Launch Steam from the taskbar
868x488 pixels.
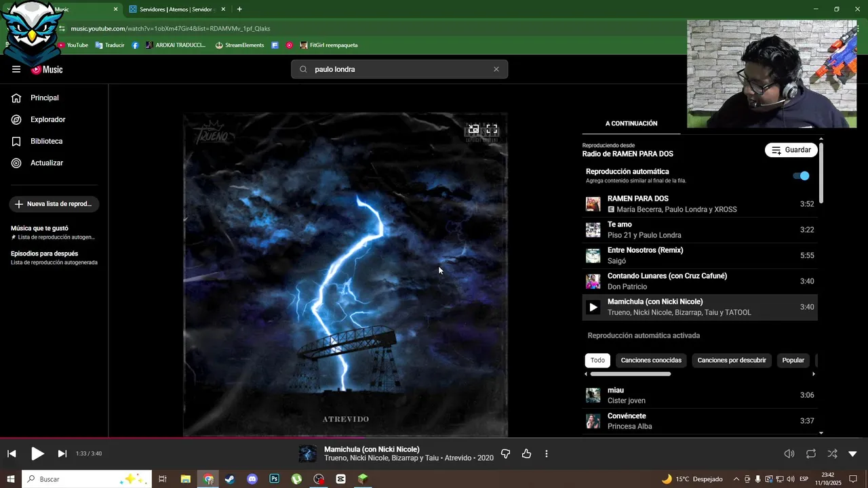click(x=230, y=479)
